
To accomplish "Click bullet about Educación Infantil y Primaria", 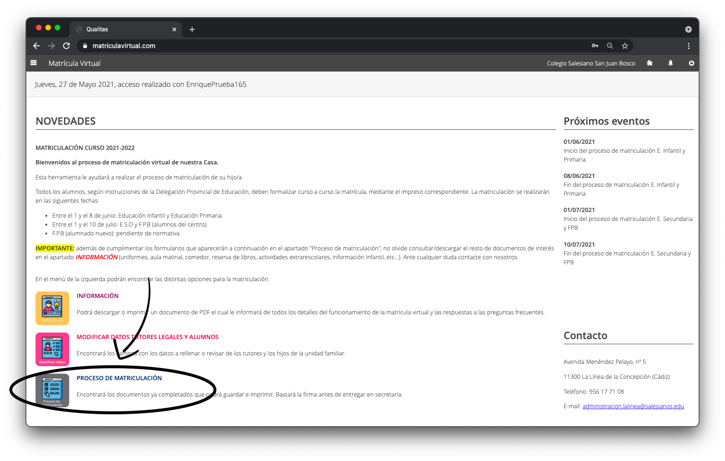I will pyautogui.click(x=137, y=215).
